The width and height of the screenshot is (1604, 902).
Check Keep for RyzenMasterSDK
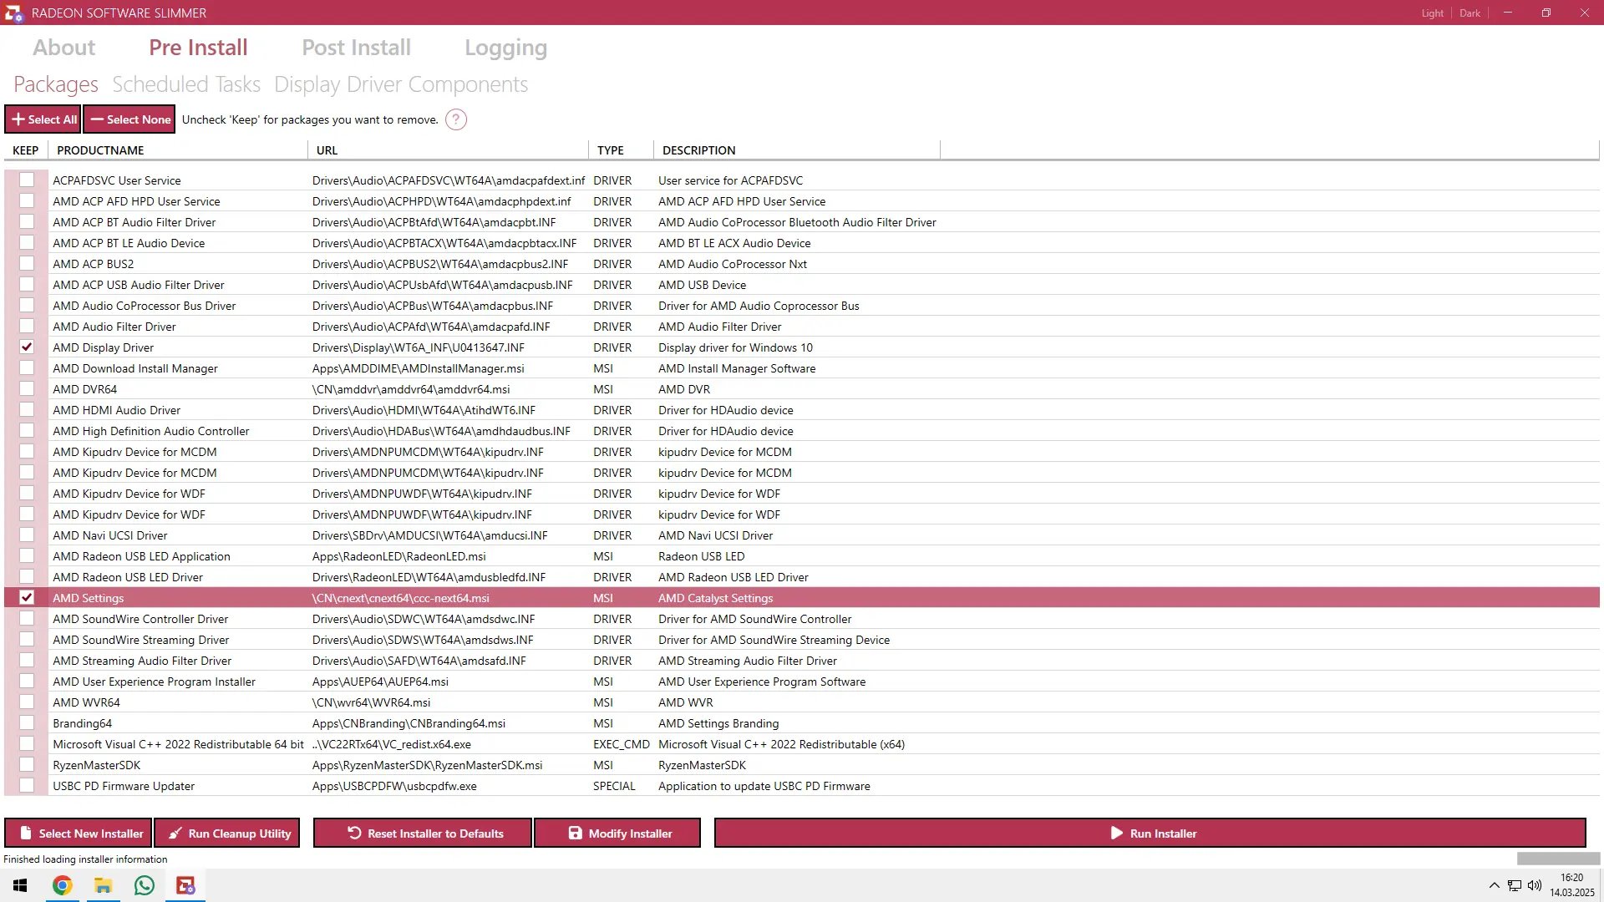point(27,764)
